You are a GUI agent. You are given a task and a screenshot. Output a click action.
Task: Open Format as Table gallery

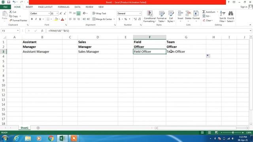(162, 17)
